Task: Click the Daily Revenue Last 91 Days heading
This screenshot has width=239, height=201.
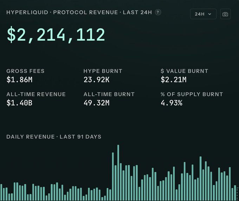Action: tap(54, 137)
